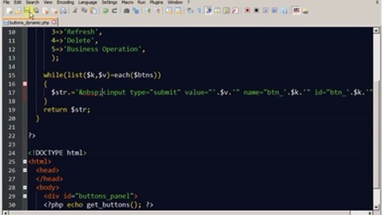The image size is (382, 215).
Task: Click line number 15 in margin
Action: (12, 75)
